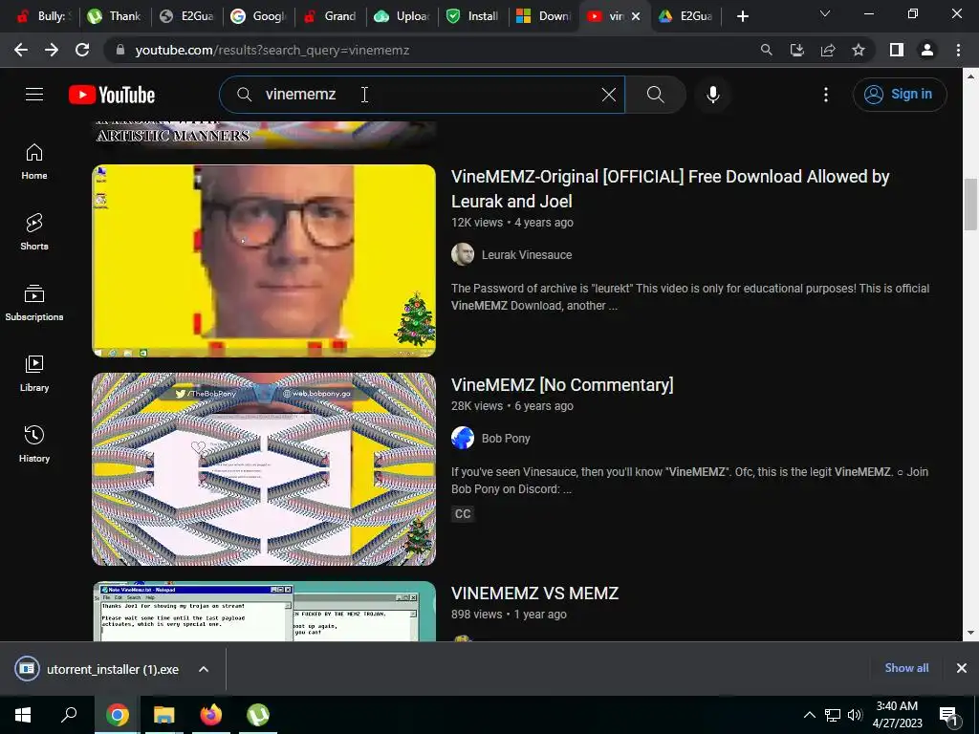979x734 pixels.
Task: Open the notification center icon
Action: click(x=948, y=715)
